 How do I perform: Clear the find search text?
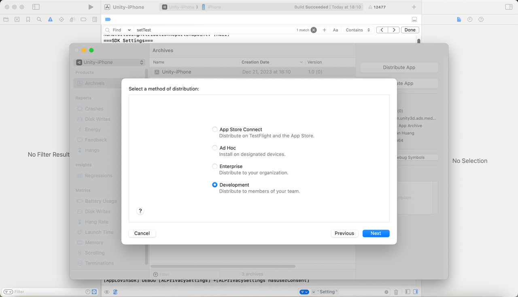pos(314,30)
